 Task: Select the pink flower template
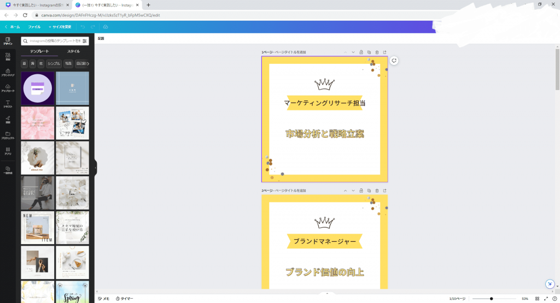click(38, 123)
